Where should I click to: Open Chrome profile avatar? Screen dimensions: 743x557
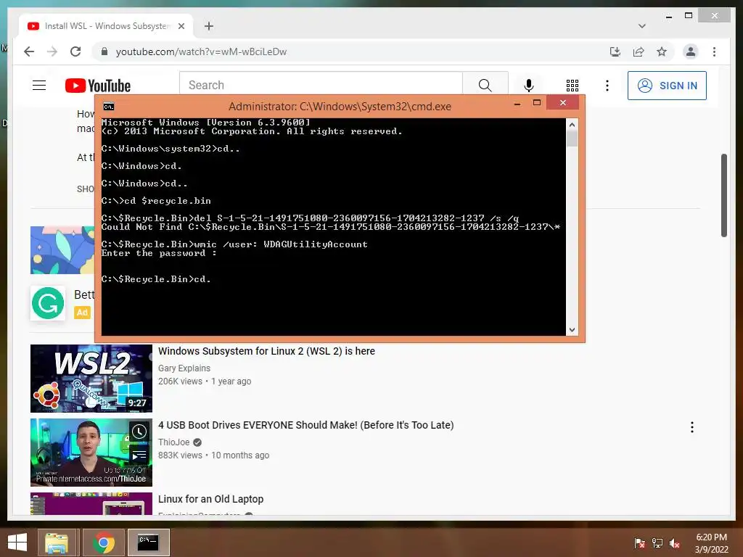point(691,51)
